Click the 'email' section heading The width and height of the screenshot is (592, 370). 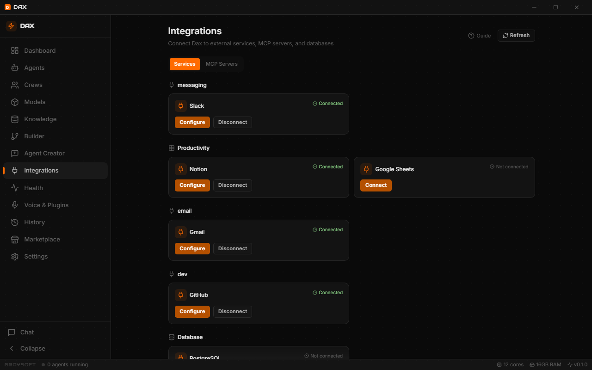point(185,211)
